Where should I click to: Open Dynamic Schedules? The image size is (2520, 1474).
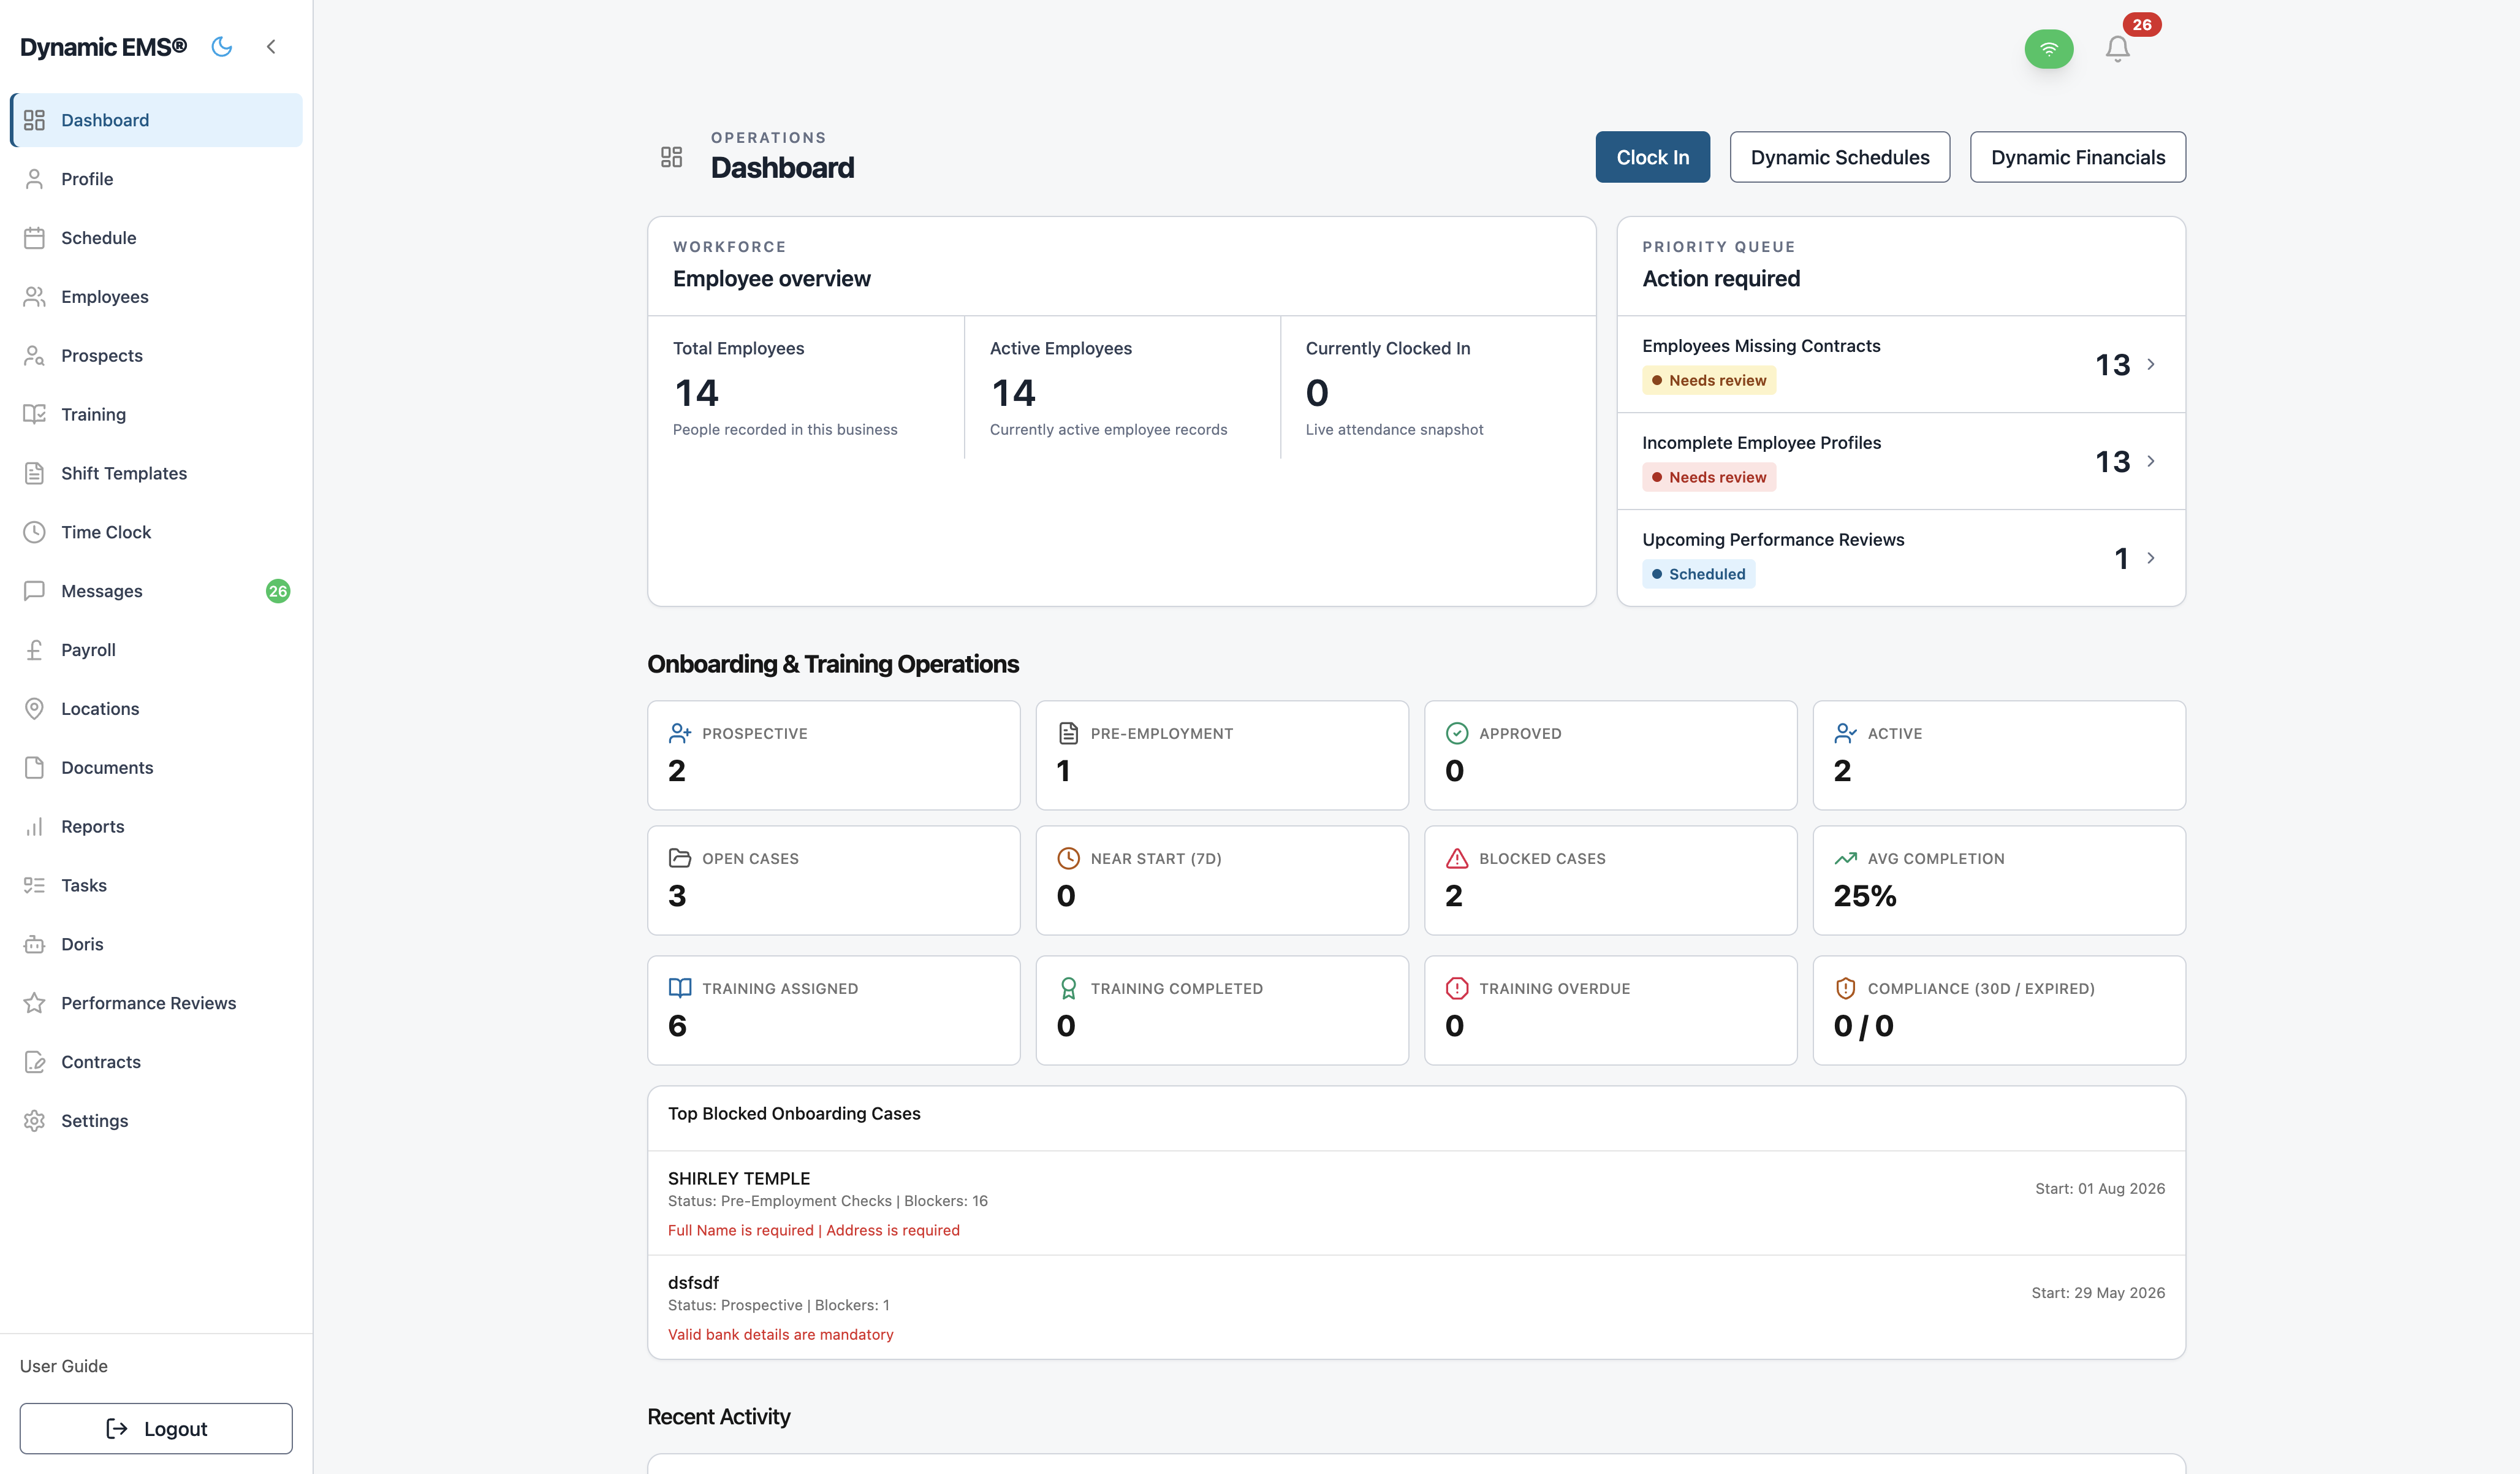coord(1839,157)
